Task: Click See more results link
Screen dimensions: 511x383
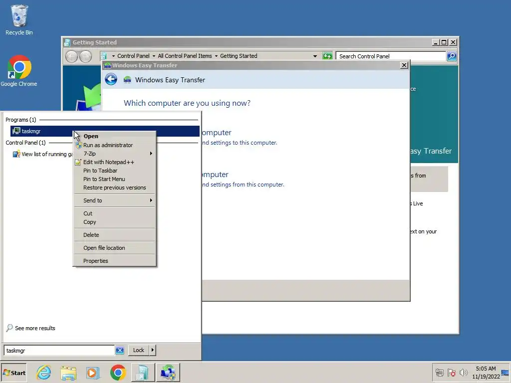Action: (35, 328)
